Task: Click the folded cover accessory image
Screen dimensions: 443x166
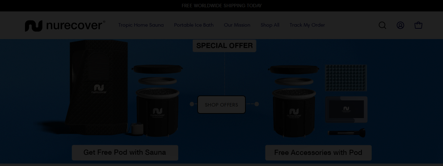Action: click(x=346, y=110)
